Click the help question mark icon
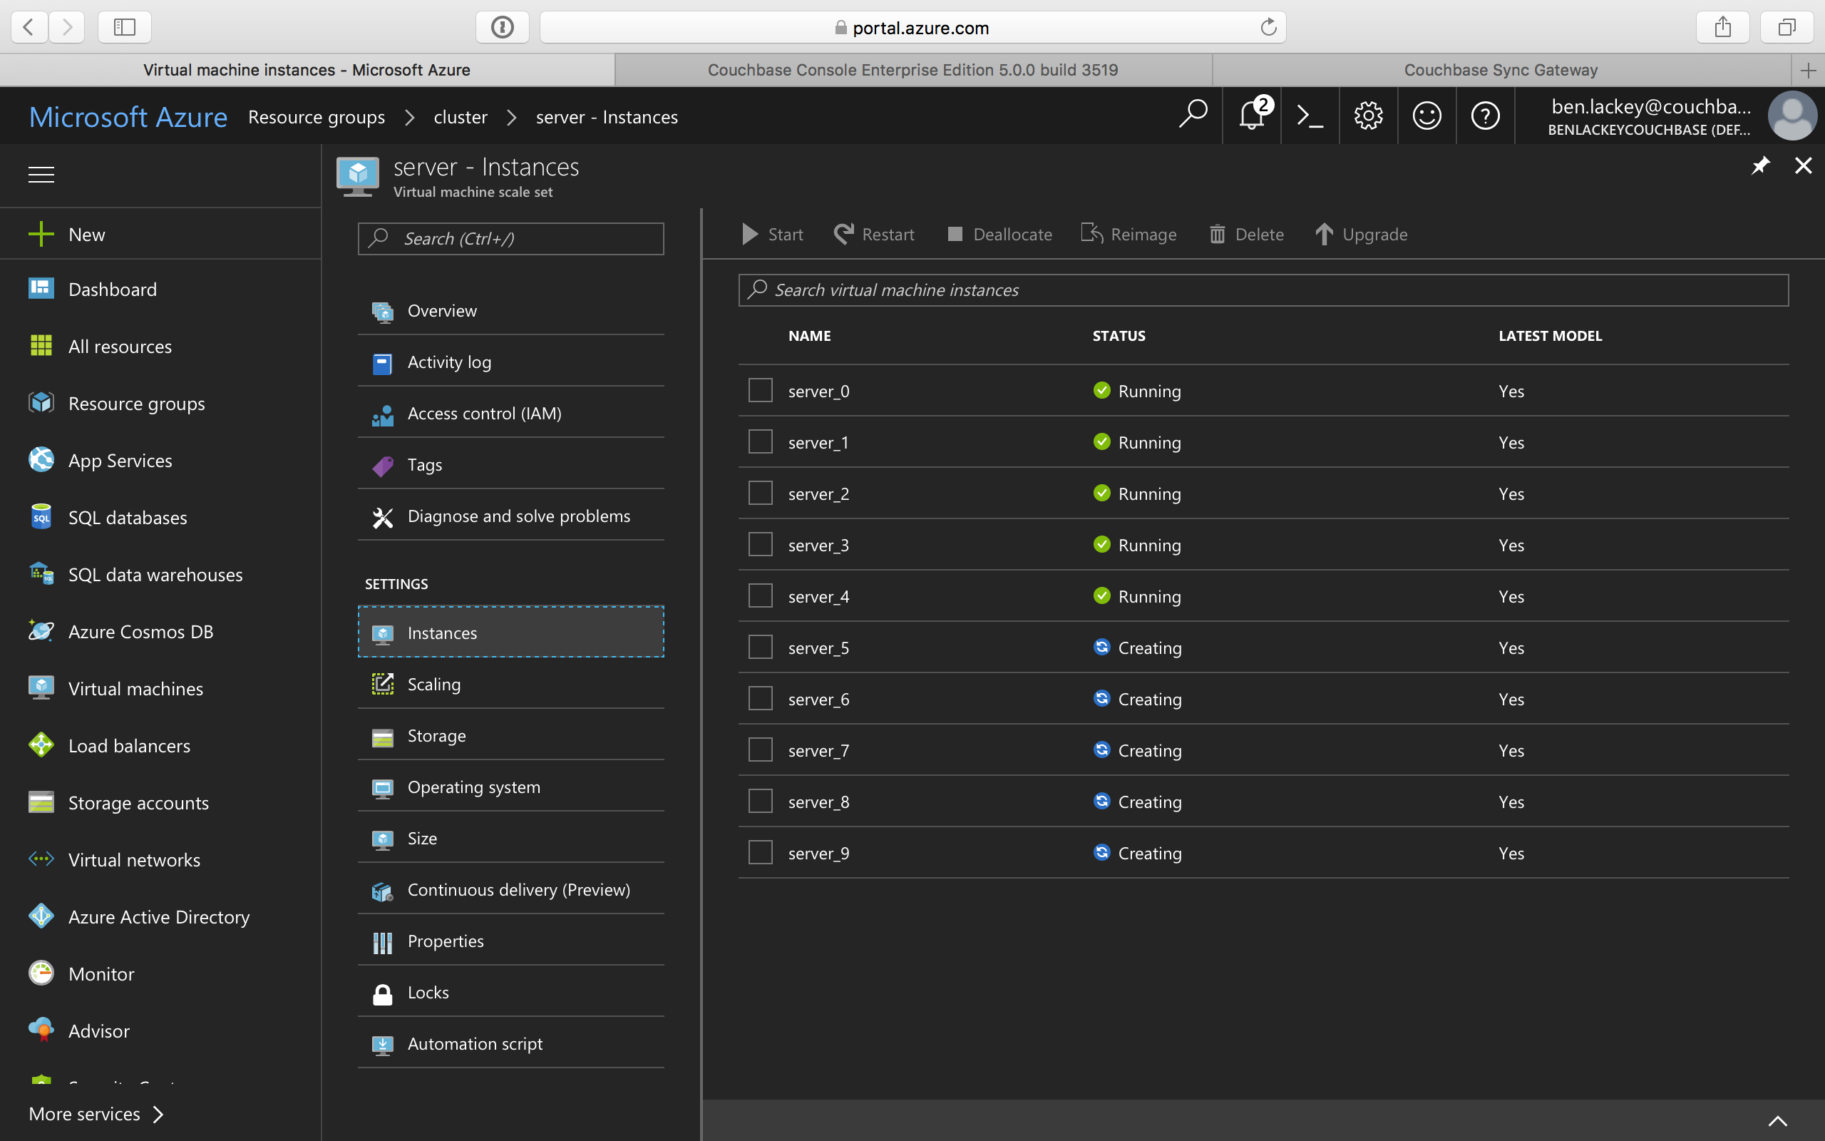Image resolution: width=1825 pixels, height=1141 pixels. [1485, 116]
